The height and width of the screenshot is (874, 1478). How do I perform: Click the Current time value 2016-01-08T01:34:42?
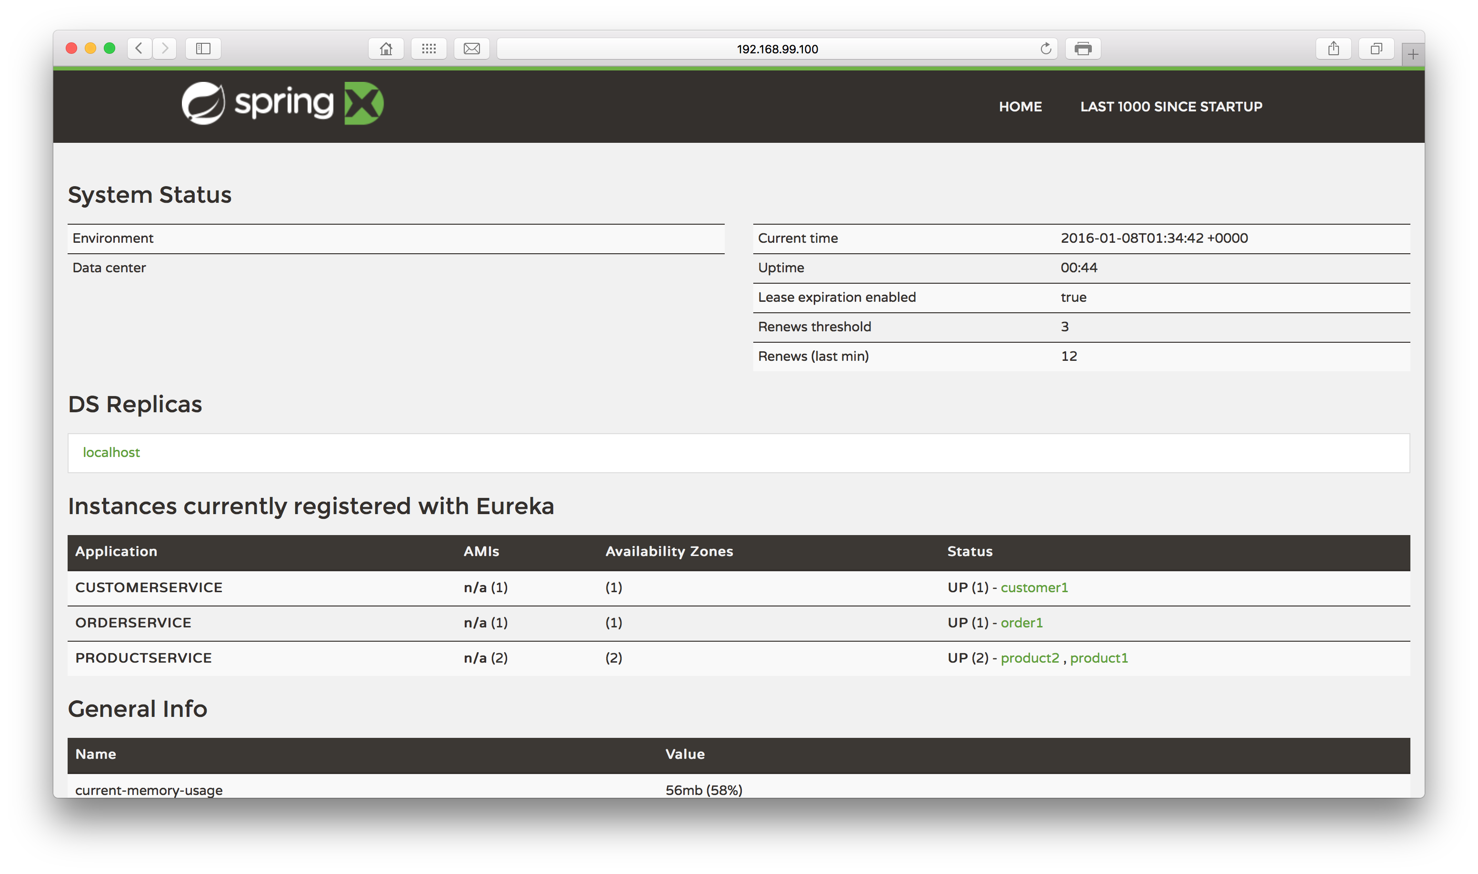click(x=1154, y=238)
